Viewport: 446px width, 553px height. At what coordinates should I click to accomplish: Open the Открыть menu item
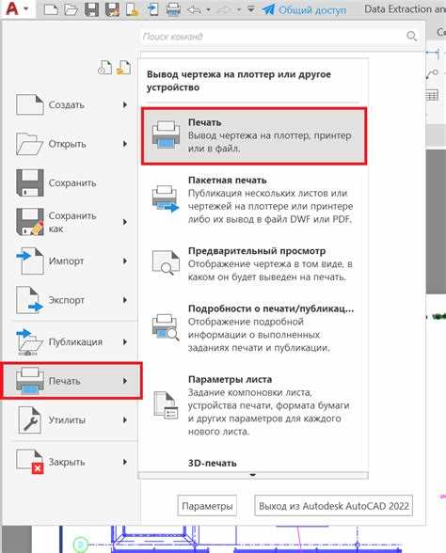click(72, 144)
